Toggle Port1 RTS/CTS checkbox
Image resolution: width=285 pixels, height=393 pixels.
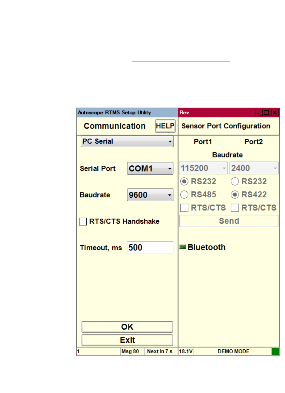(184, 208)
